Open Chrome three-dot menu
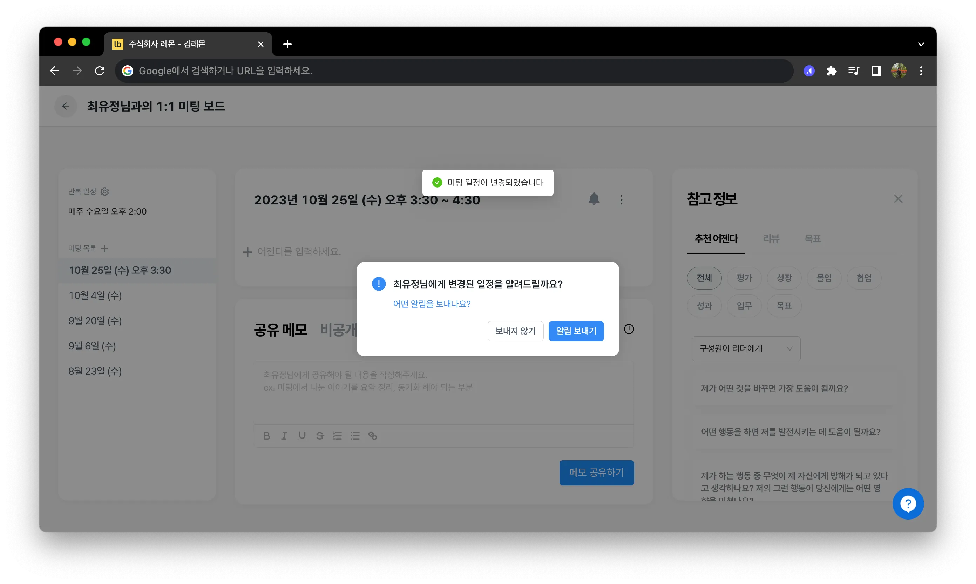Viewport: 976px width, 584px height. tap(921, 71)
